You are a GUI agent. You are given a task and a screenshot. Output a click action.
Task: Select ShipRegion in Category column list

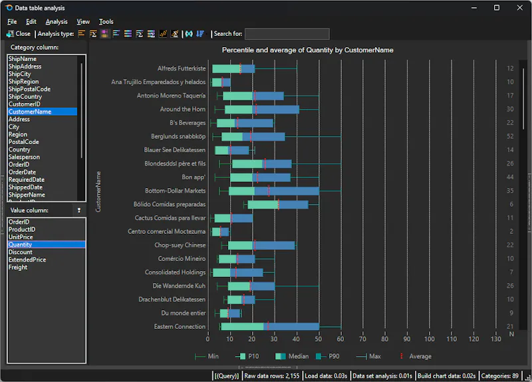[x=43, y=81]
